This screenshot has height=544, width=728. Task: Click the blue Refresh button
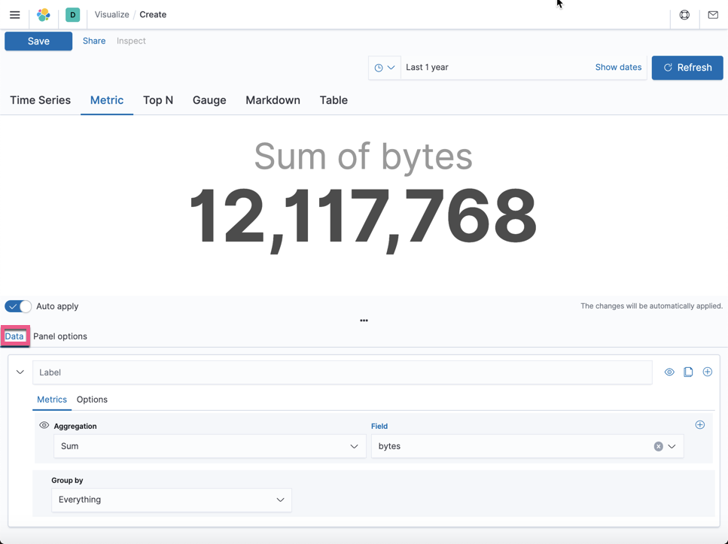[687, 67]
